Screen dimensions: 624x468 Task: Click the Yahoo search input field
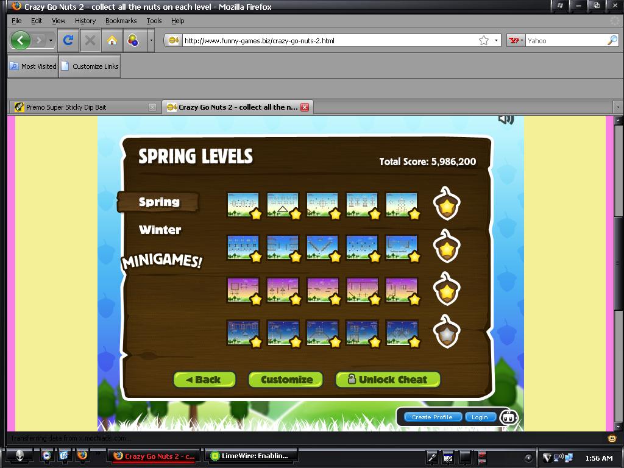[x=566, y=41]
